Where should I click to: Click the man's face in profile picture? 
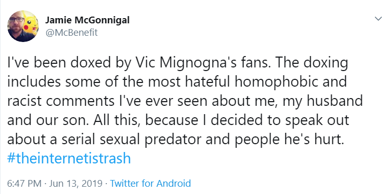click(17, 24)
